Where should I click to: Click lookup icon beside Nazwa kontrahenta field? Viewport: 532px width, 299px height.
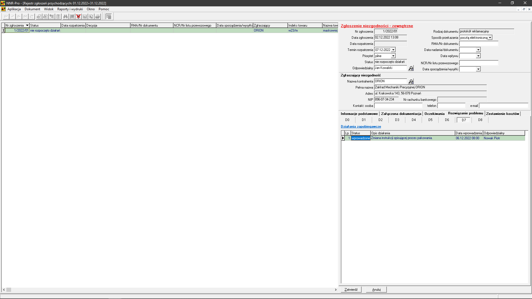point(411,81)
